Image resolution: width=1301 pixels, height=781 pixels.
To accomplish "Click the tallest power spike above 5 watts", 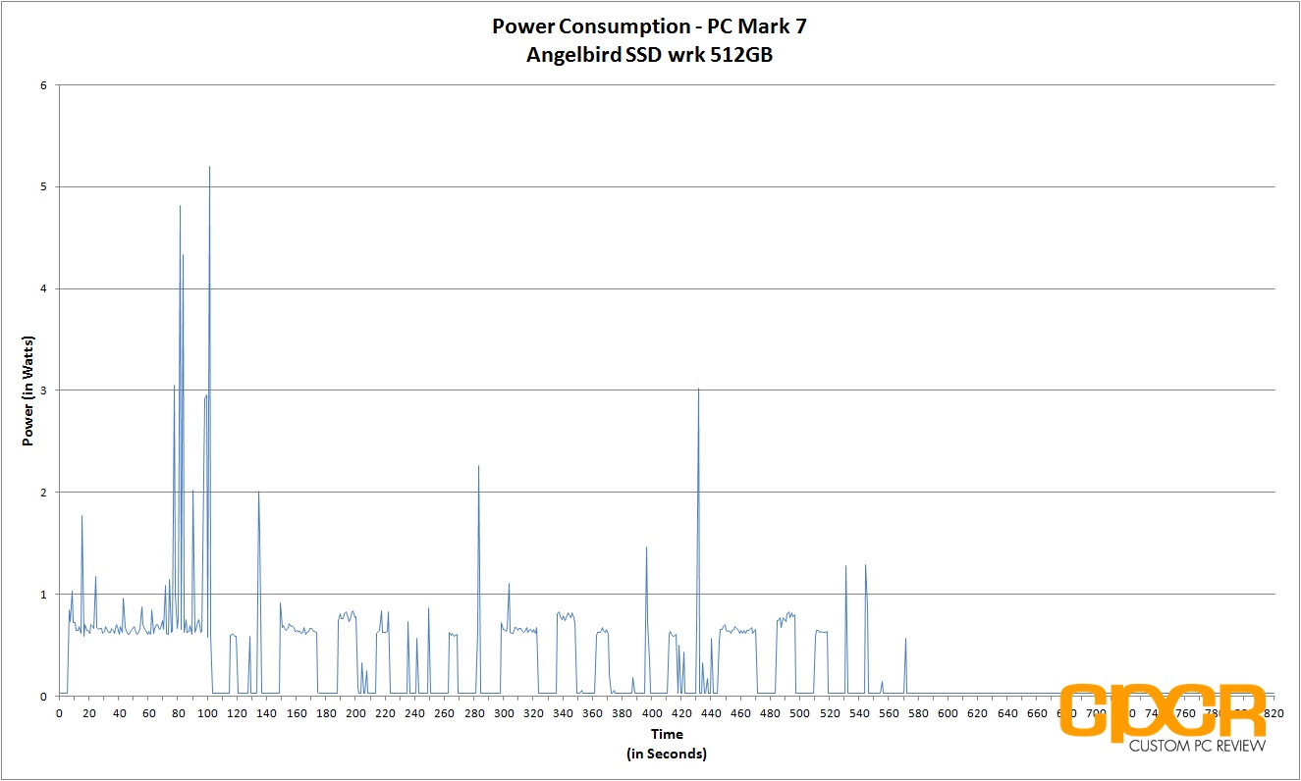I will 209,168.
